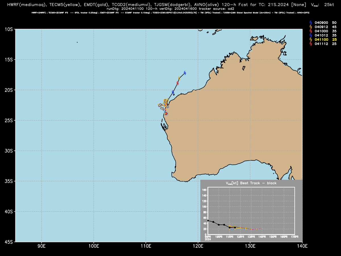Screen dimensions: 341x256
Task: Click the 160 value on the Vmax axis
Action: pos(204,190)
